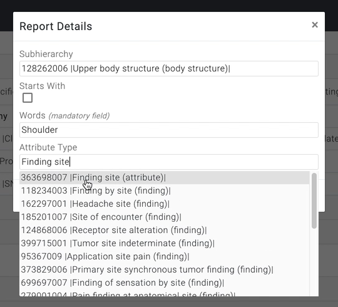Image resolution: width=338 pixels, height=307 pixels.
Task: Tick the Starts With checkbox
Action: 28,98
